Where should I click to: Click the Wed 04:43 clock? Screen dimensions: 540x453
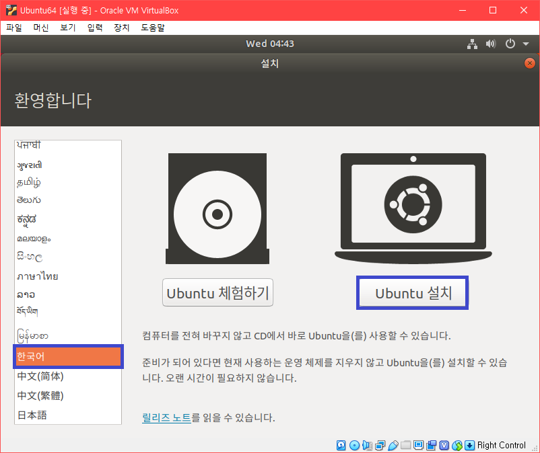click(270, 44)
